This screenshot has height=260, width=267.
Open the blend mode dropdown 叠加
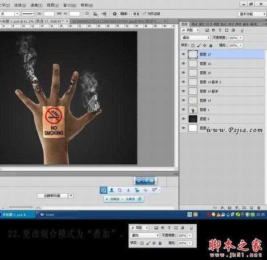(x=196, y=38)
